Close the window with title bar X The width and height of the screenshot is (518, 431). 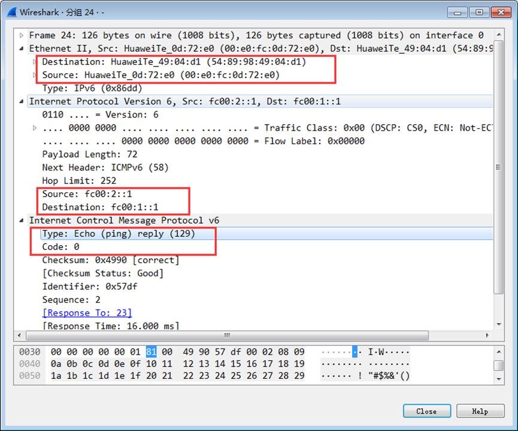[x=501, y=13]
